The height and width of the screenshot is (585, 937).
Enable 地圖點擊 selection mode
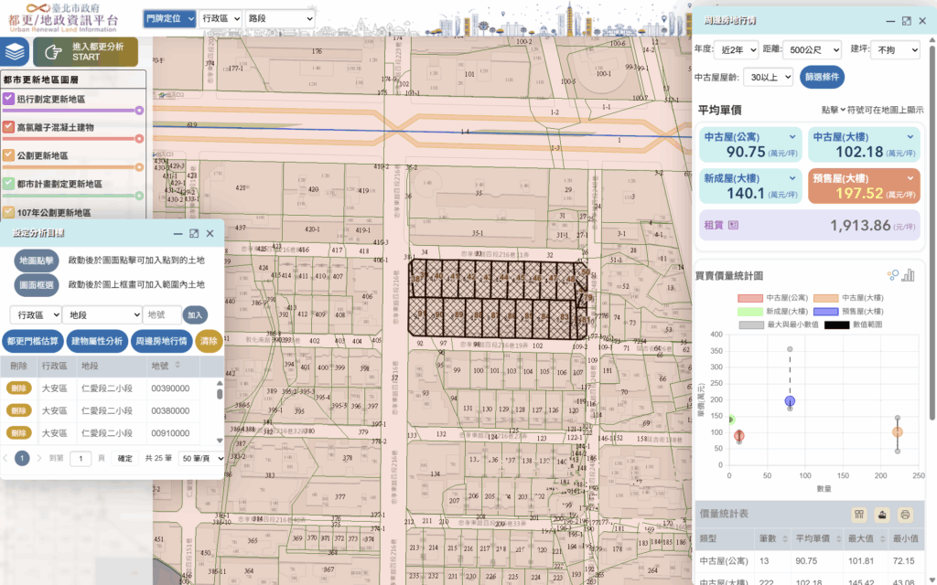pyautogui.click(x=37, y=261)
